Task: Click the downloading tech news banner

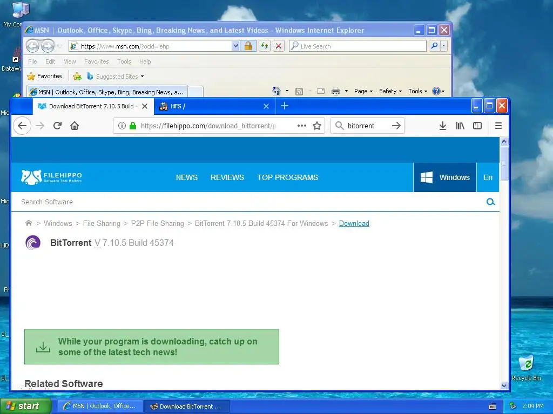Action: [x=152, y=347]
